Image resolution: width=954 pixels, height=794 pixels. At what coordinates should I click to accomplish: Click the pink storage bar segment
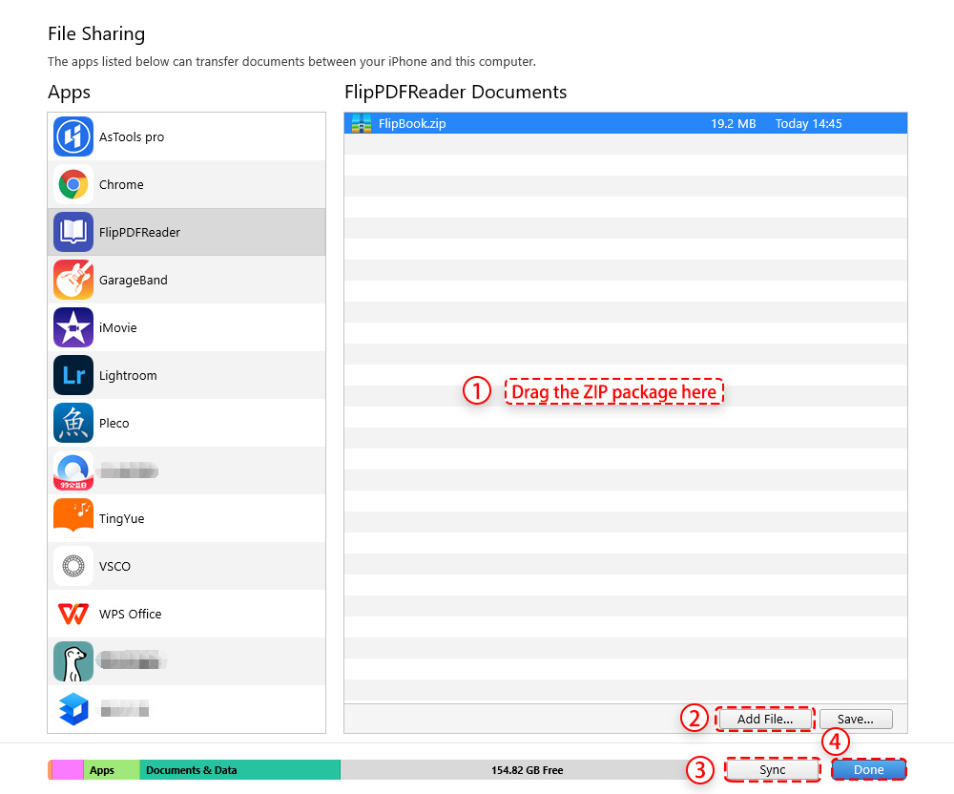pyautogui.click(x=68, y=769)
